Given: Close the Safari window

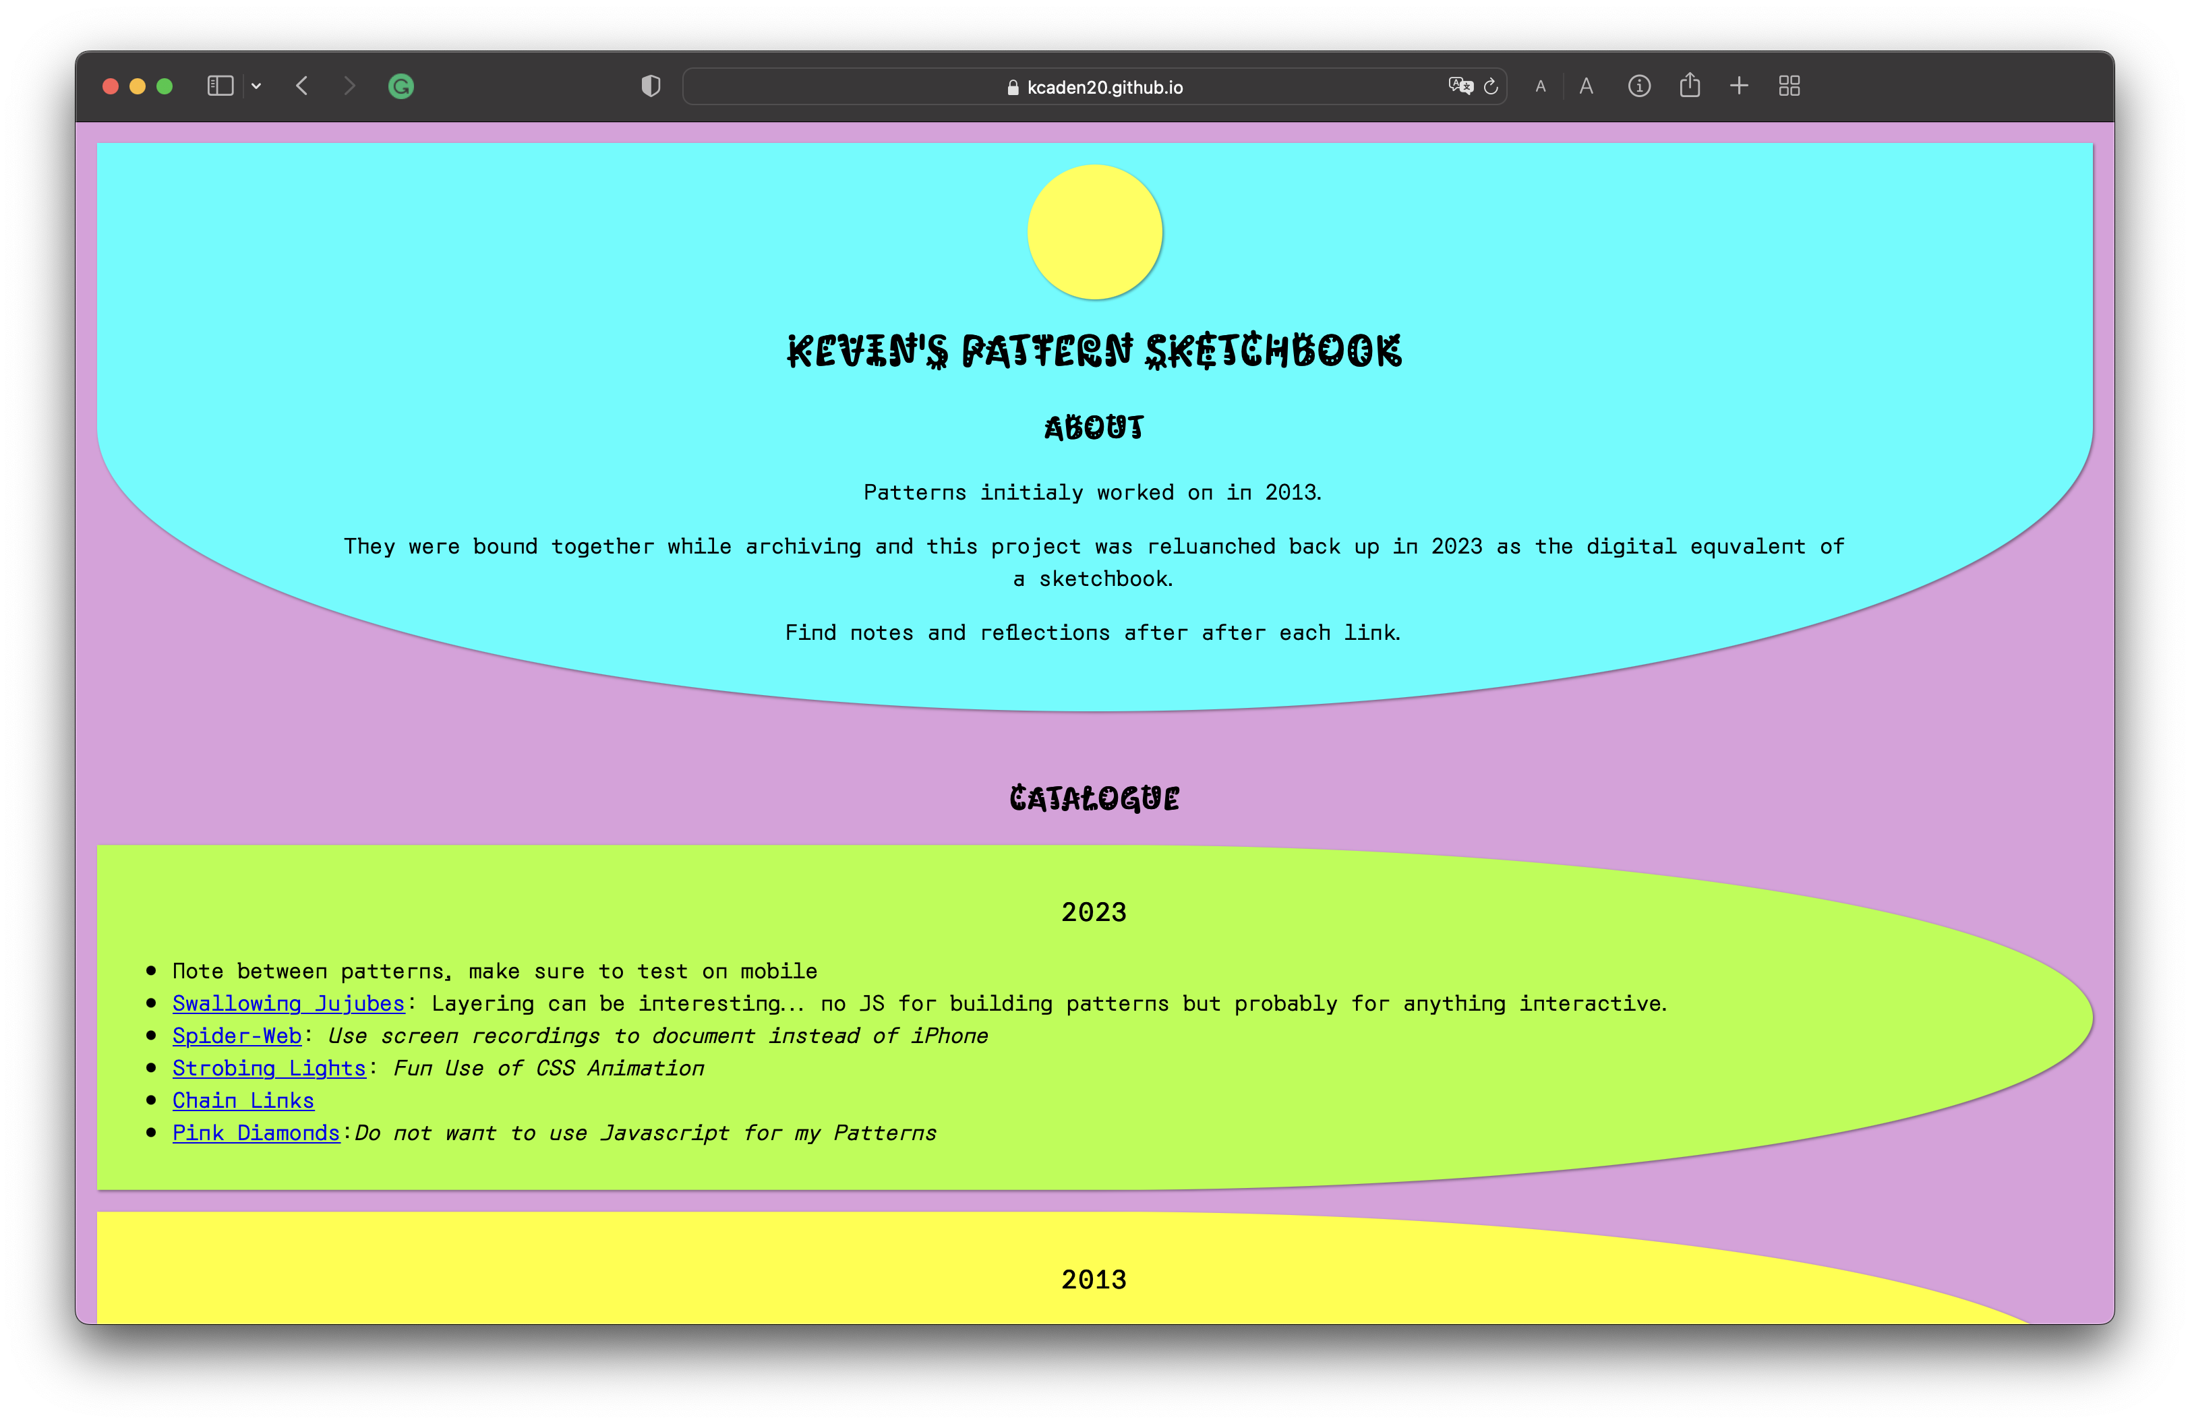Looking at the screenshot, I should (111, 86).
